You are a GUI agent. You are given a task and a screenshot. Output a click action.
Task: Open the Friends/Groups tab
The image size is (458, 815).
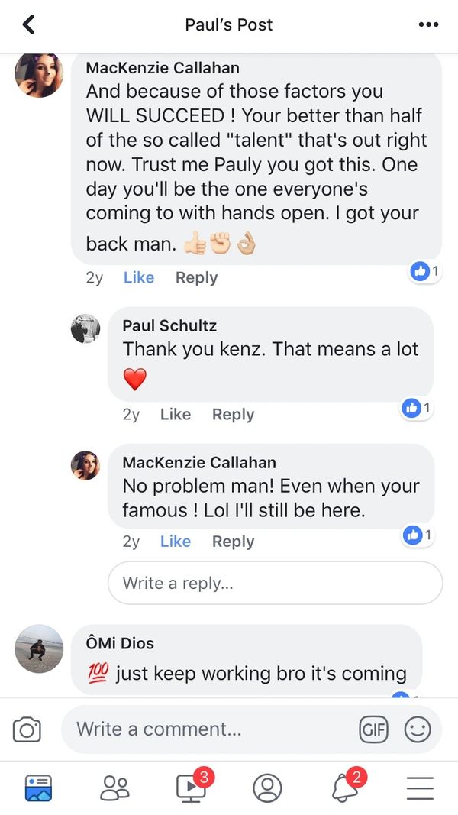(x=114, y=788)
